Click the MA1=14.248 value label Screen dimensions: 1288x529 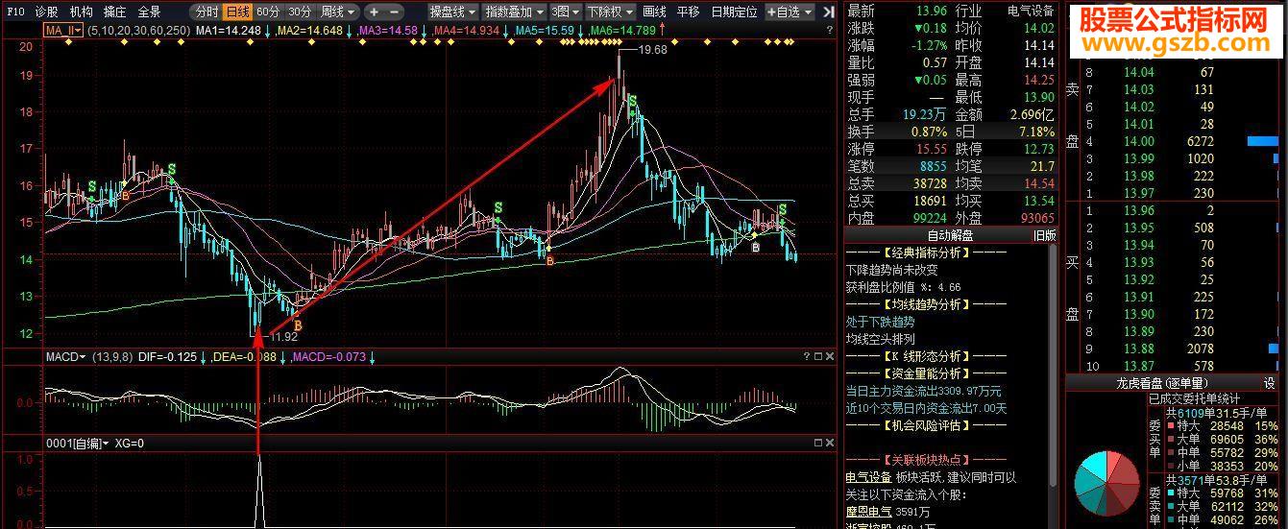(x=227, y=31)
